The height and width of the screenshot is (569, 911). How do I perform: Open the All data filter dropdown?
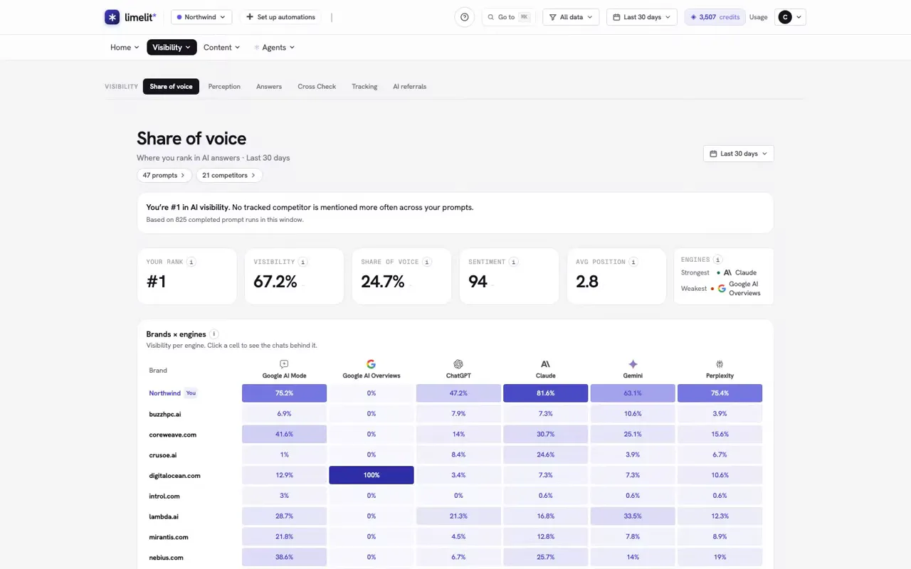(571, 17)
